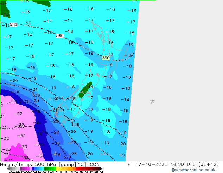The width and height of the screenshot is (223, 173).
Task: Select the -34 temperature value
Action: [9, 160]
